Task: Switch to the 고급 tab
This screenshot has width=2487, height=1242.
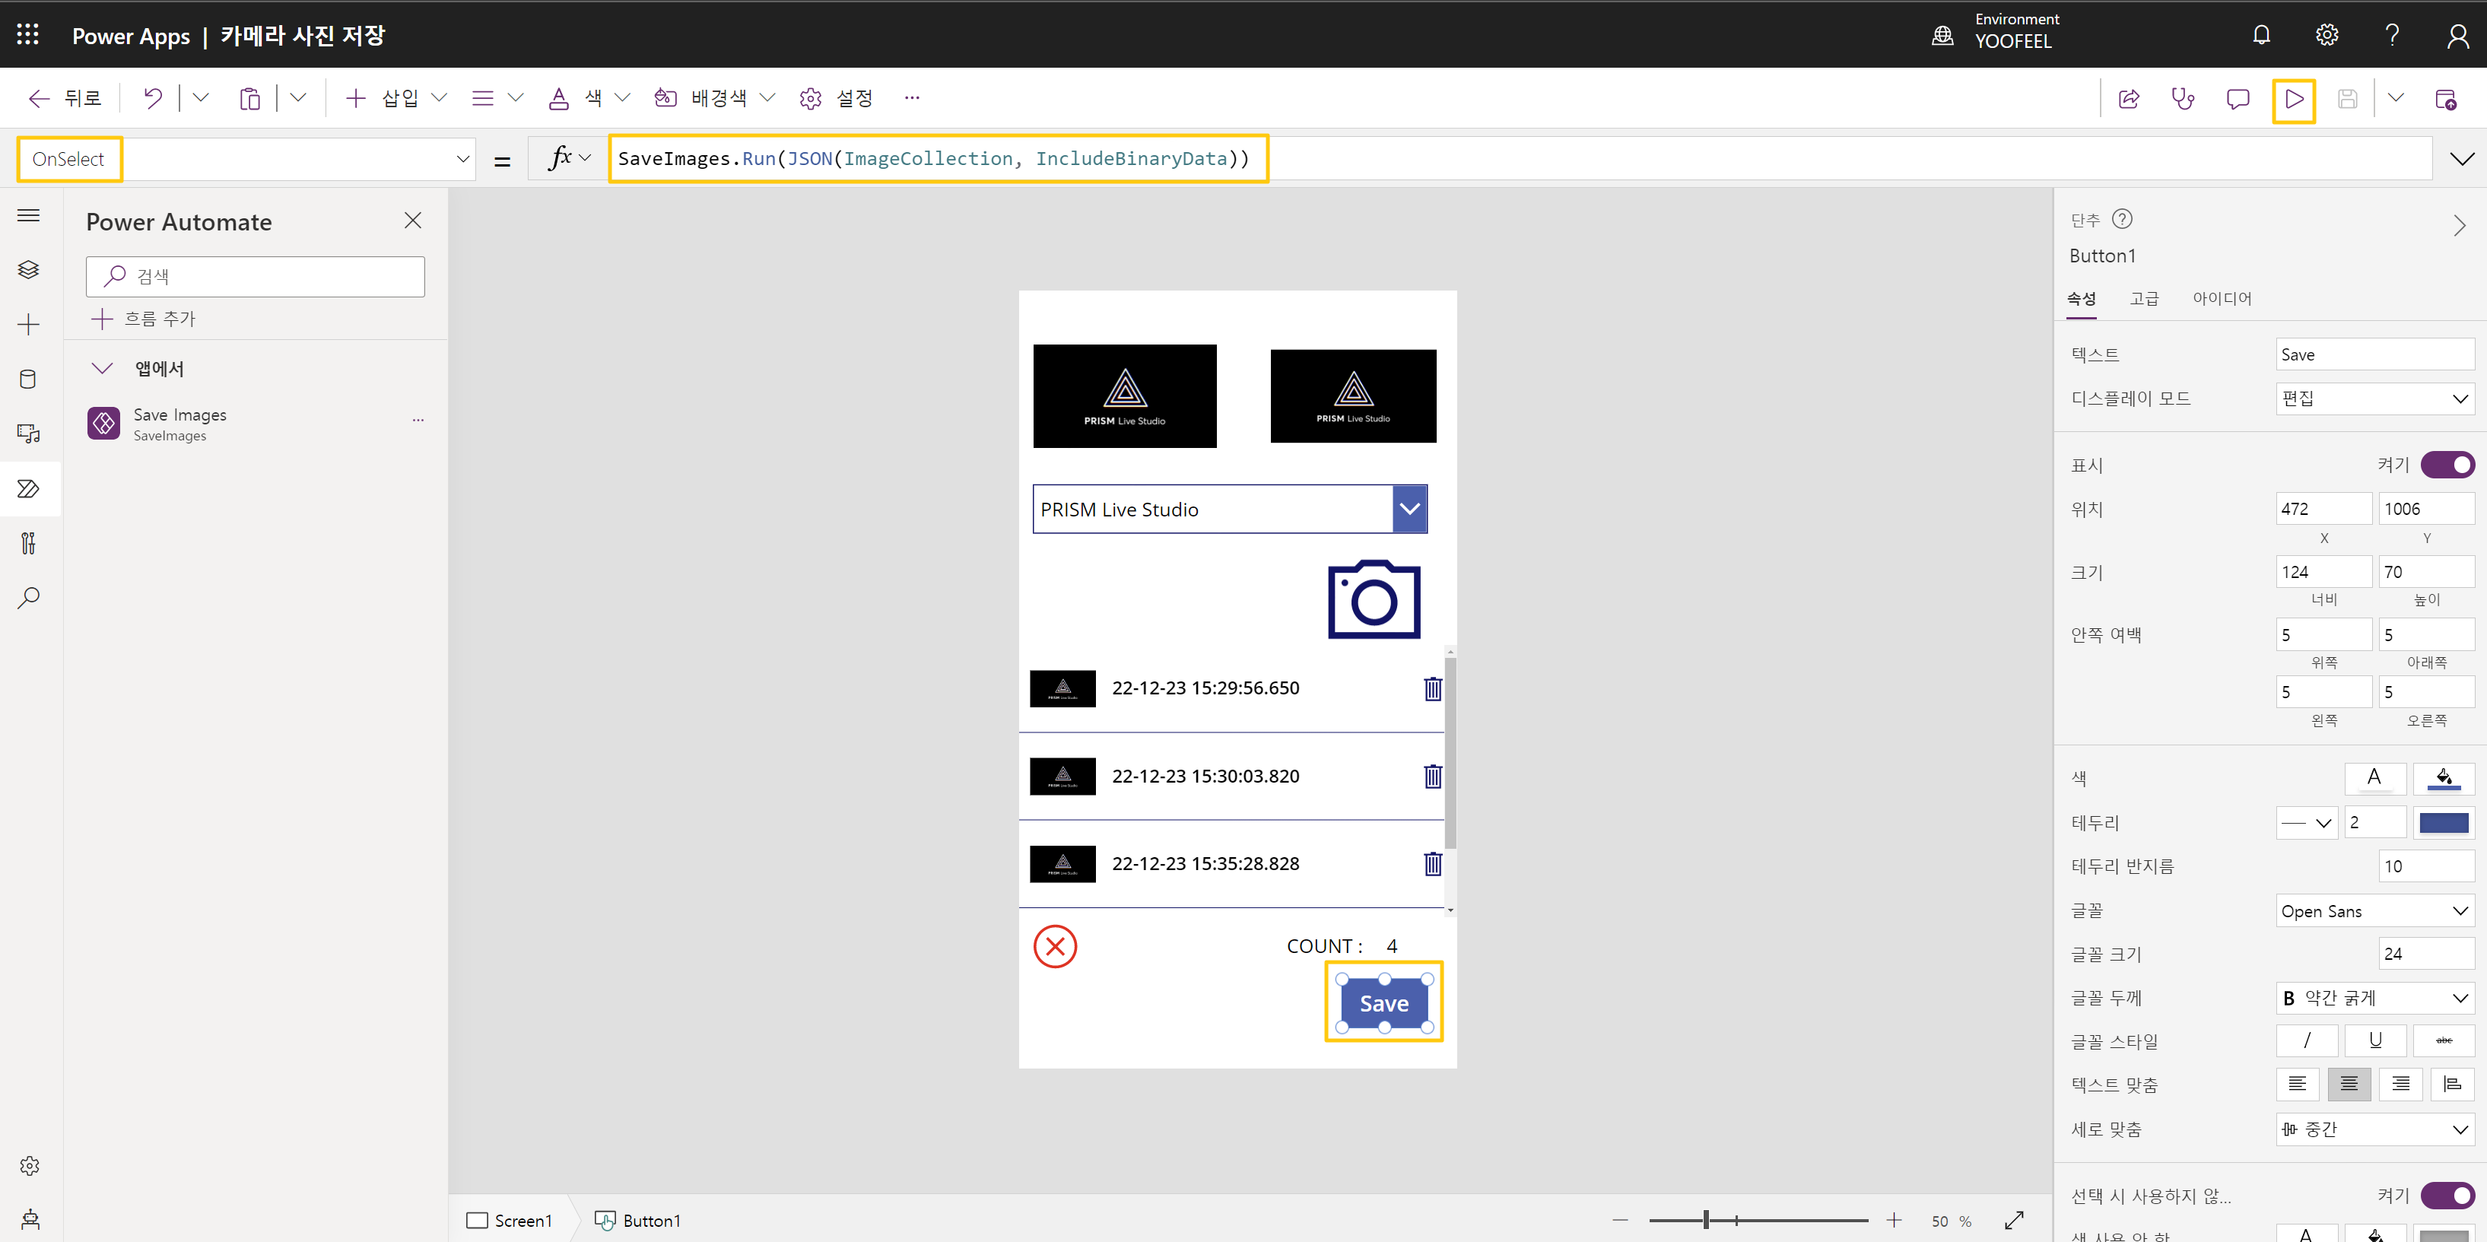Action: tap(2143, 298)
